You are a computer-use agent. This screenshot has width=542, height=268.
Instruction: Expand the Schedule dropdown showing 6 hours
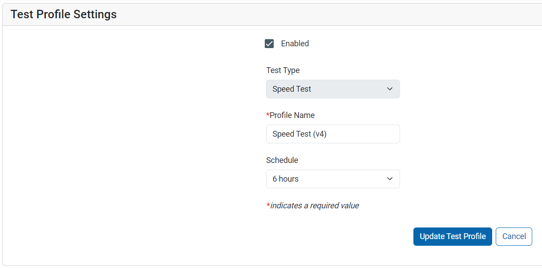point(333,179)
